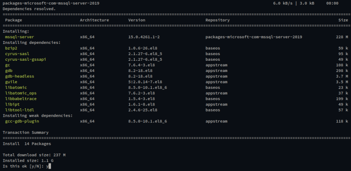Select the gcc-gdb-plugin package name
This screenshot has width=351, height=171.
tap(22, 121)
